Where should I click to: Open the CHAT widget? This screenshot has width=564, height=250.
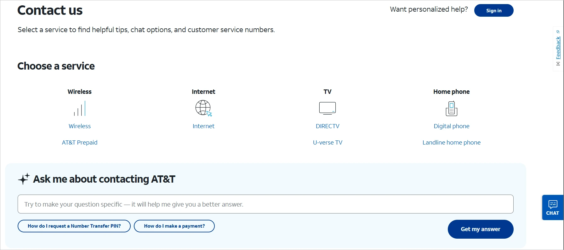pyautogui.click(x=553, y=207)
